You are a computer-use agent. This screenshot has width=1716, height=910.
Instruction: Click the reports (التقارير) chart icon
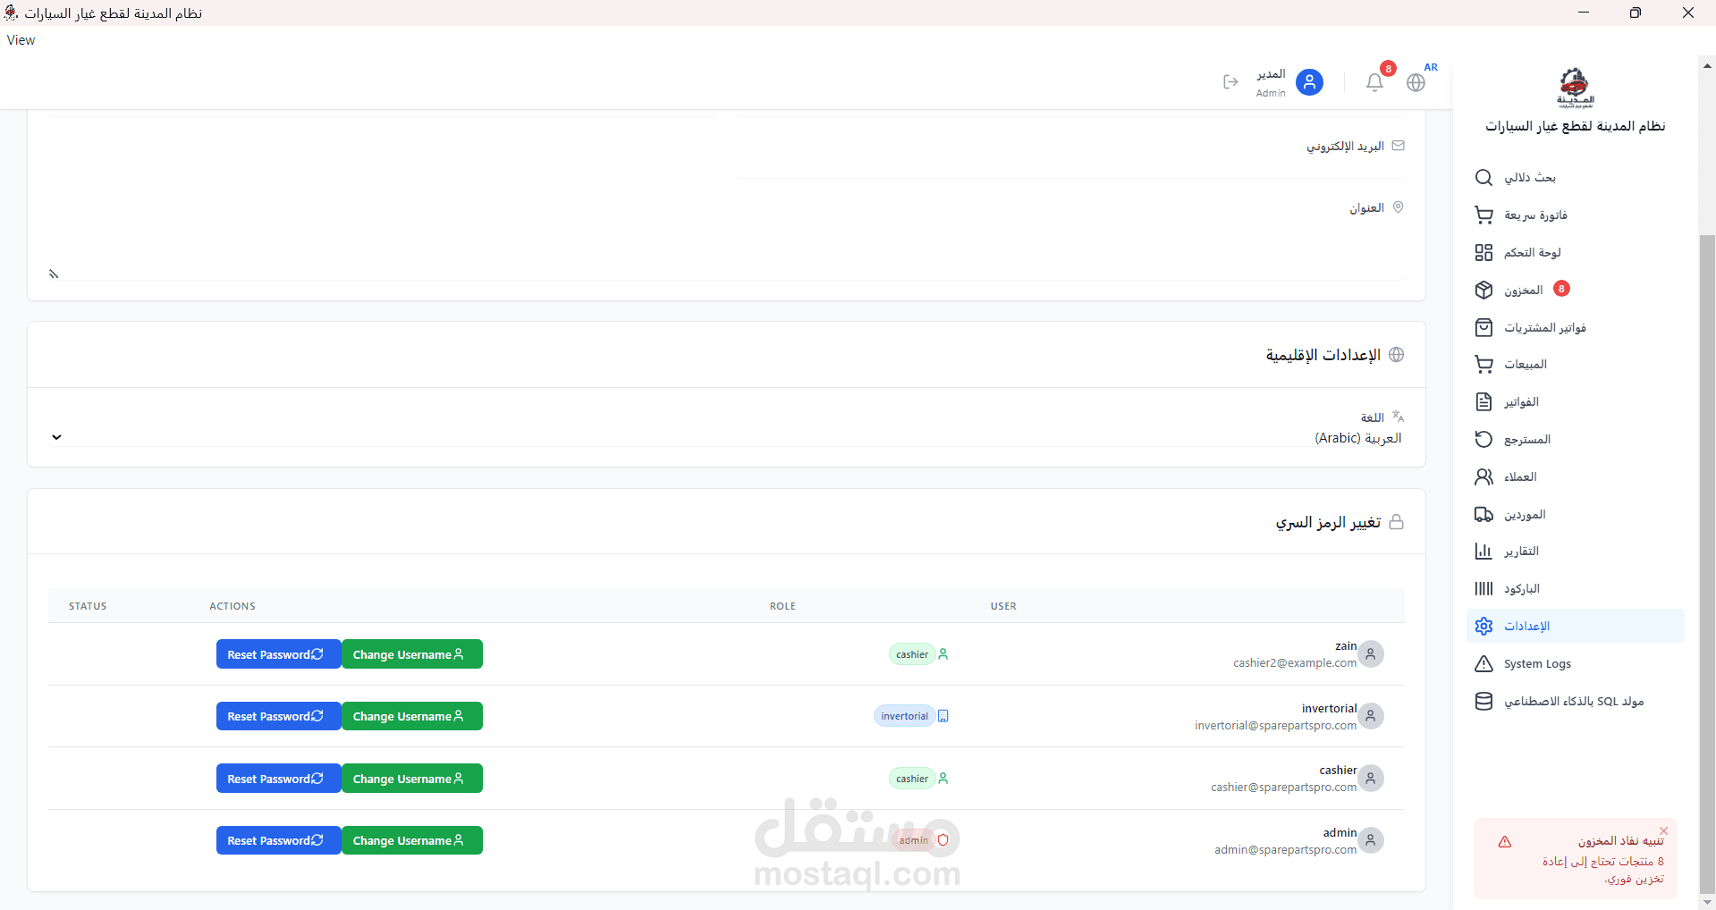[x=1484, y=552]
